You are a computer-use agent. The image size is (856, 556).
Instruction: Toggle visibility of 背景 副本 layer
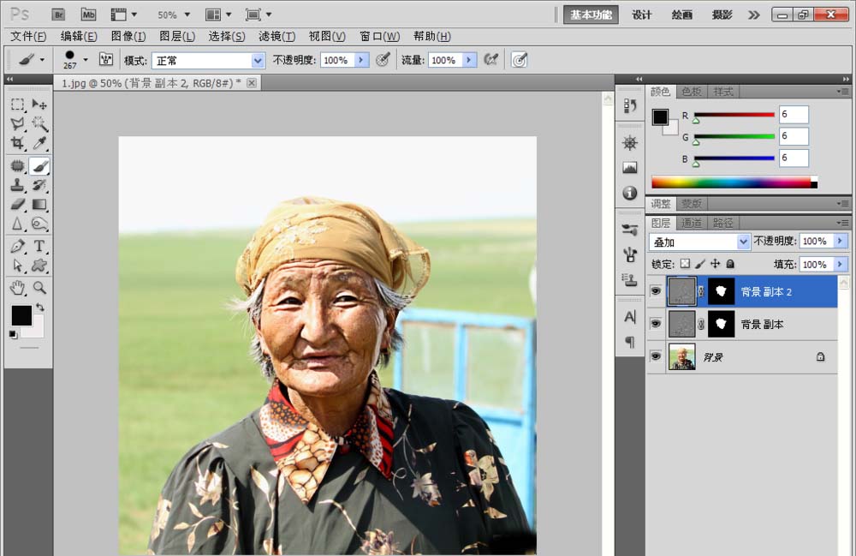point(656,325)
